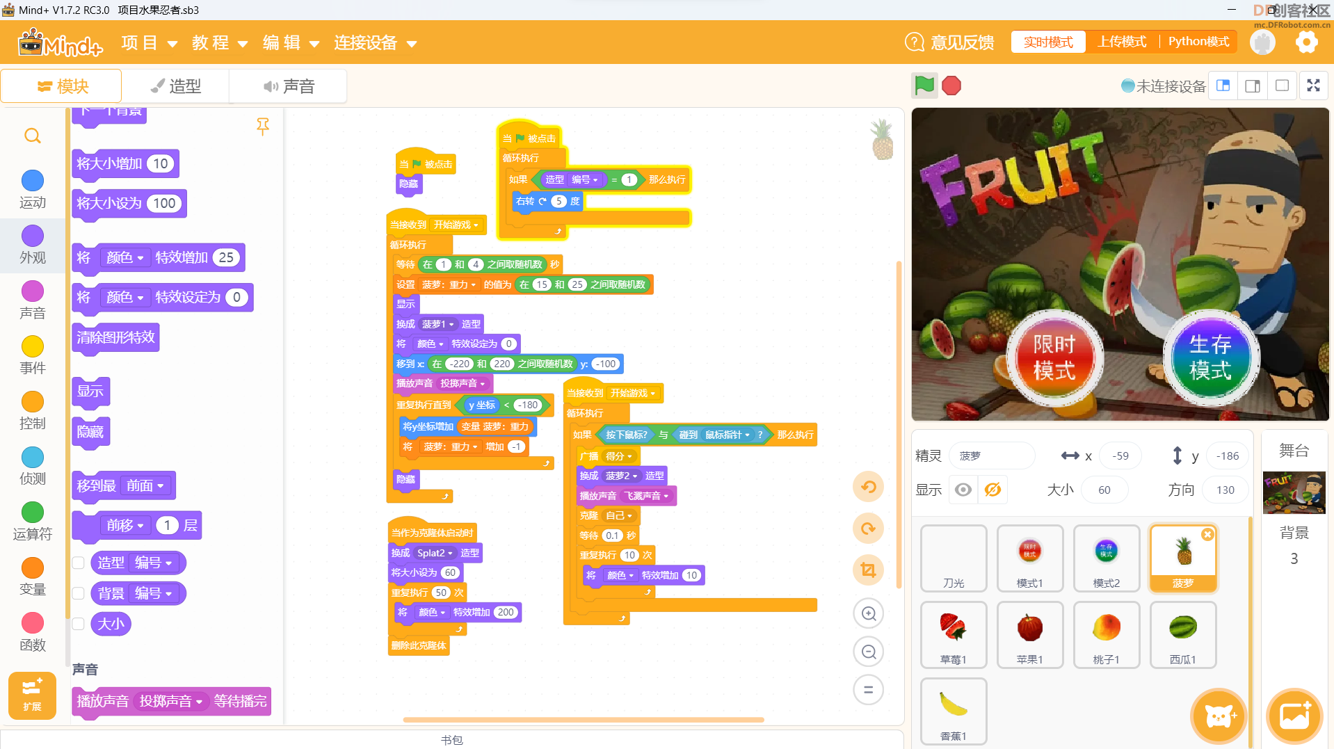Click the workspace crop/screenshot icon
Image resolution: width=1334 pixels, height=749 pixels.
tap(868, 570)
